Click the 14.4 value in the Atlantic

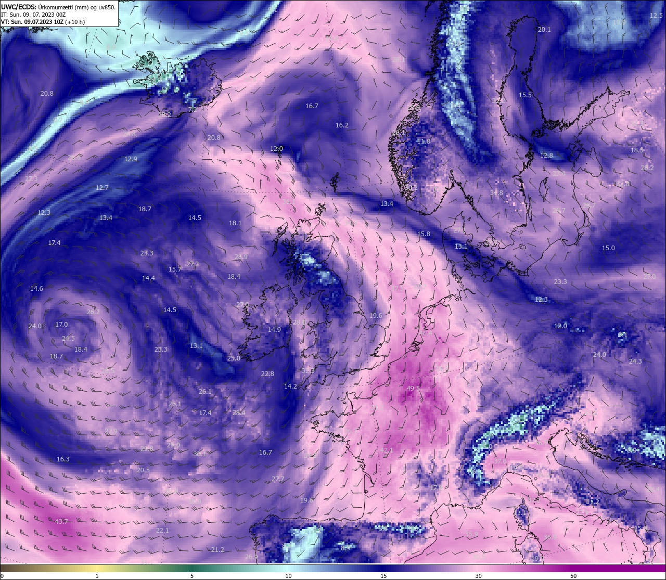[x=148, y=278]
